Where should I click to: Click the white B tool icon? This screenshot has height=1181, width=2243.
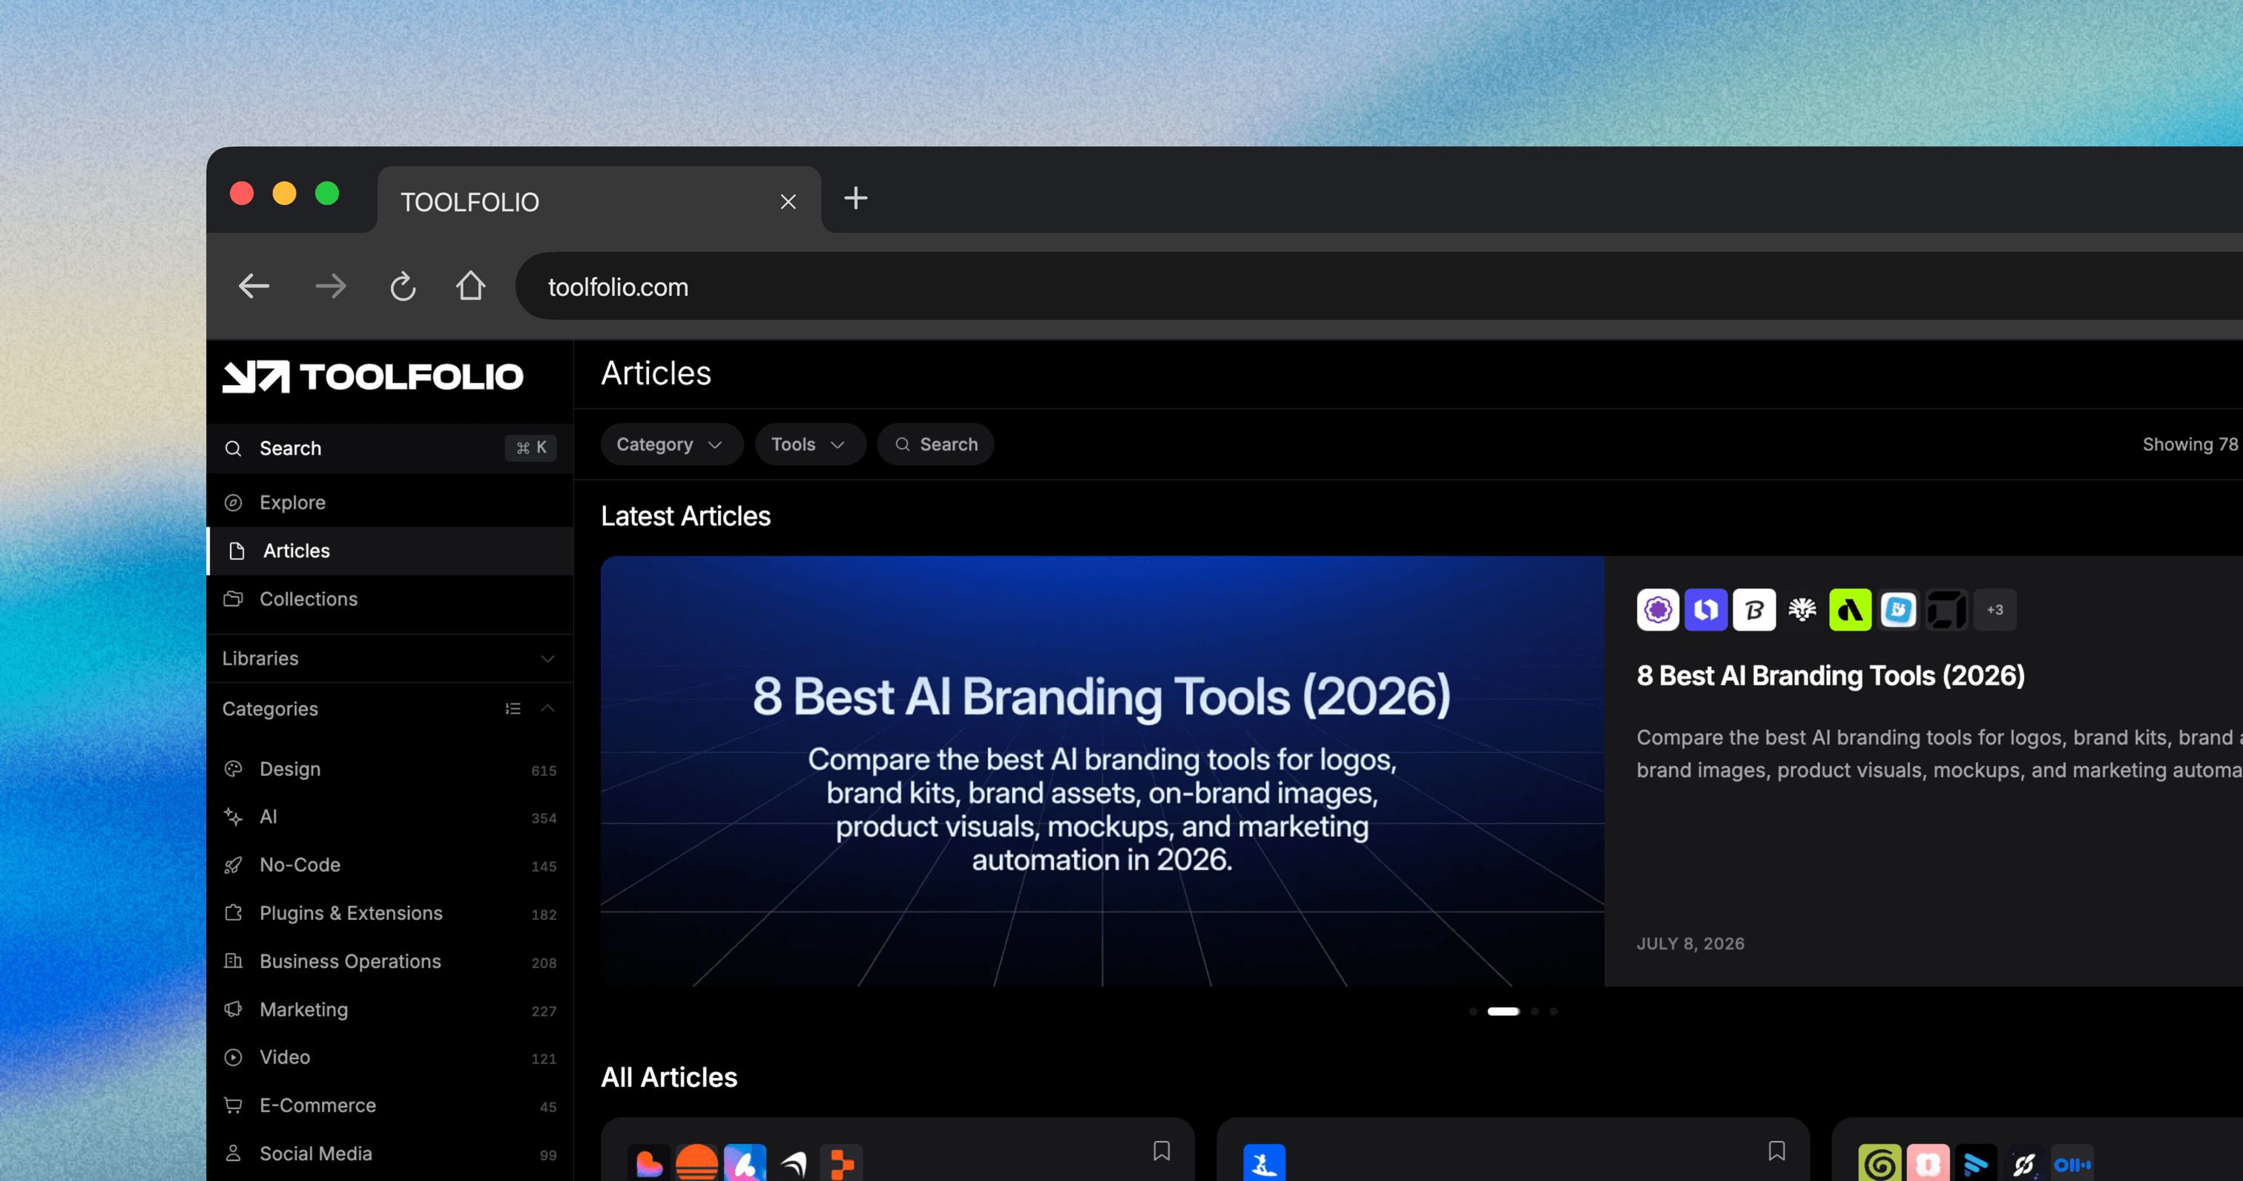click(x=1753, y=610)
